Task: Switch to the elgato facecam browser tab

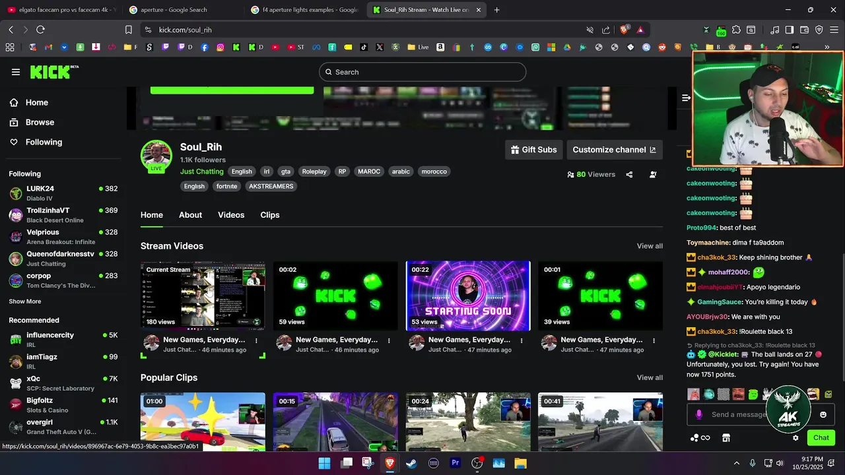Action: pos(61,10)
